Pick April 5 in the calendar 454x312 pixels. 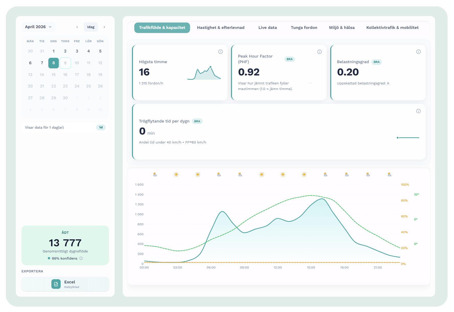click(100, 51)
